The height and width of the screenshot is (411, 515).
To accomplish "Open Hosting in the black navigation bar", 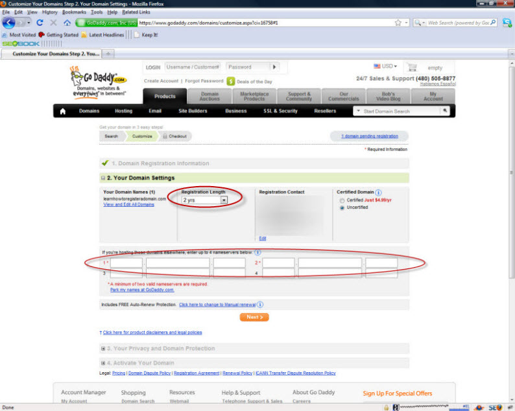I will [x=123, y=111].
